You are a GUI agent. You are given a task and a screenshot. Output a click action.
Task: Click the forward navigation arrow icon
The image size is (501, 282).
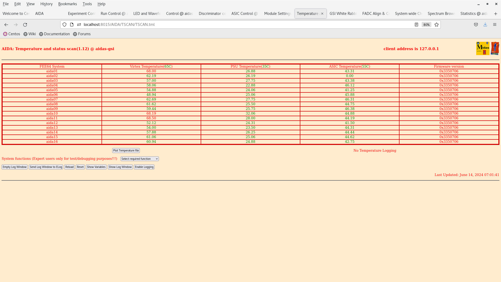coord(15,25)
